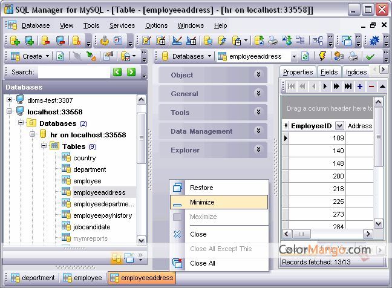Click the dependency tree icon in top toolbar
Screen dimensions: 392x288
click(300, 41)
